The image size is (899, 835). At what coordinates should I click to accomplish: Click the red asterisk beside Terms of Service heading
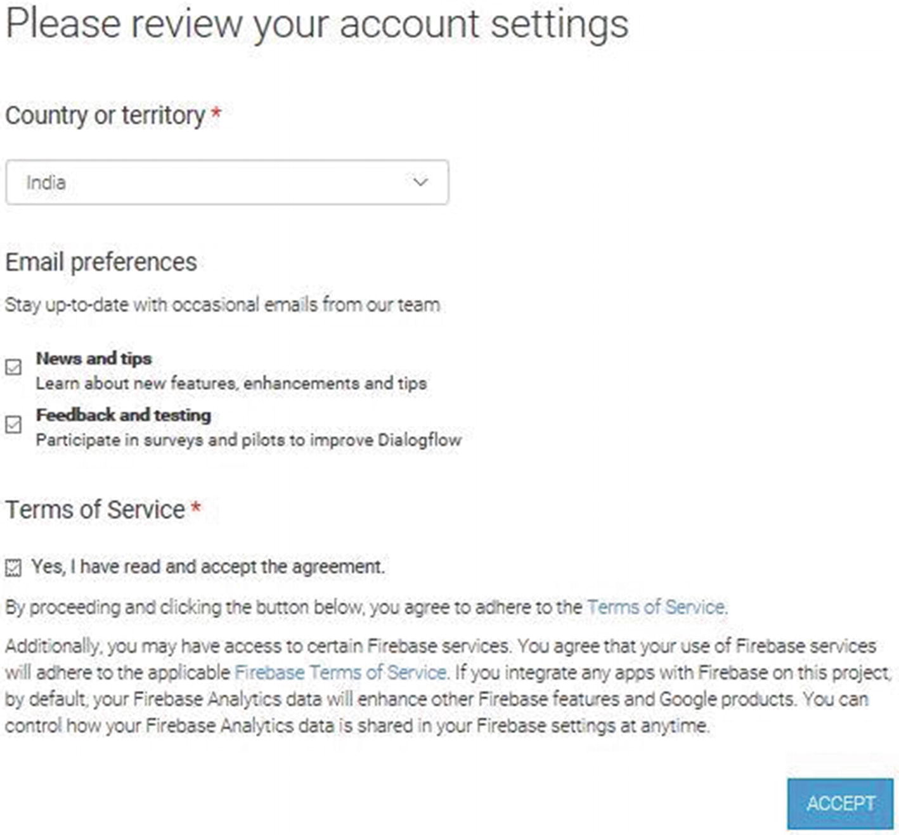[x=196, y=508]
